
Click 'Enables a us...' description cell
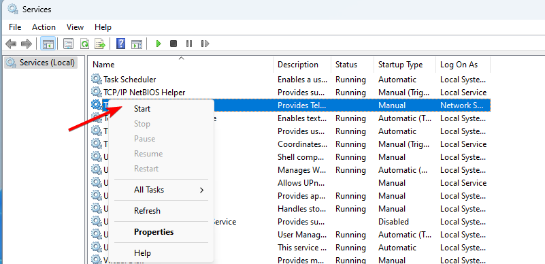(x=302, y=80)
